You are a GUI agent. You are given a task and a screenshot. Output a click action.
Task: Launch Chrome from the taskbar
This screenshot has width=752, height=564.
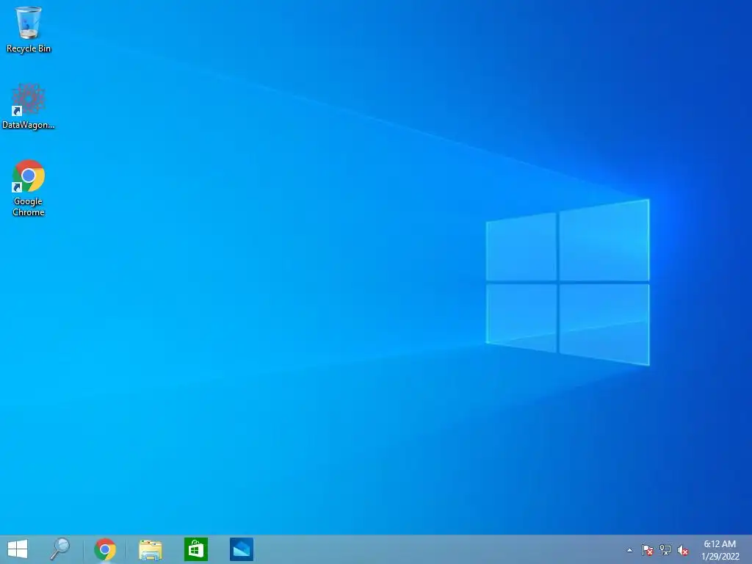105,549
